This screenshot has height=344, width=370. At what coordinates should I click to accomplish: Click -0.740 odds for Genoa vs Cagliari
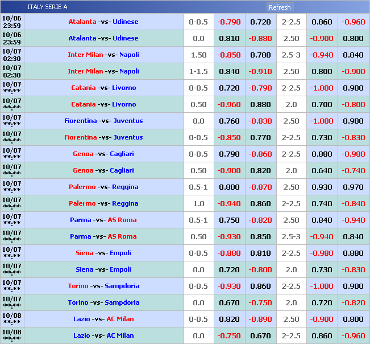pyautogui.click(x=353, y=170)
